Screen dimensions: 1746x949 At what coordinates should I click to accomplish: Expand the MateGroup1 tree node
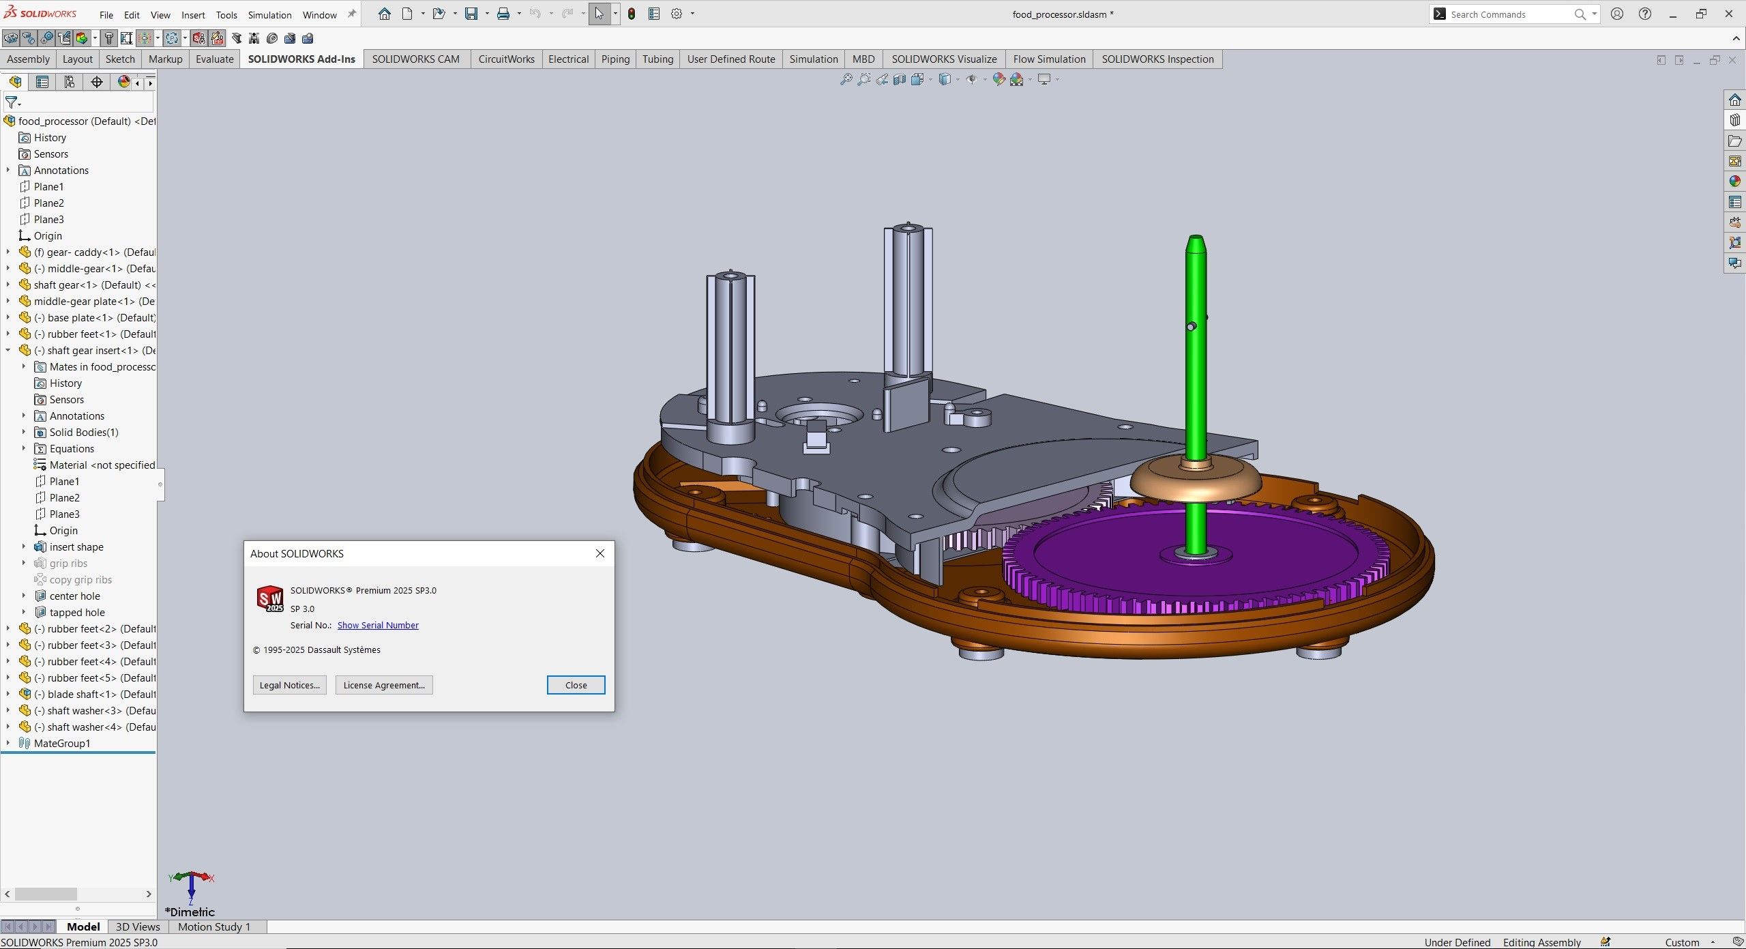(7, 743)
